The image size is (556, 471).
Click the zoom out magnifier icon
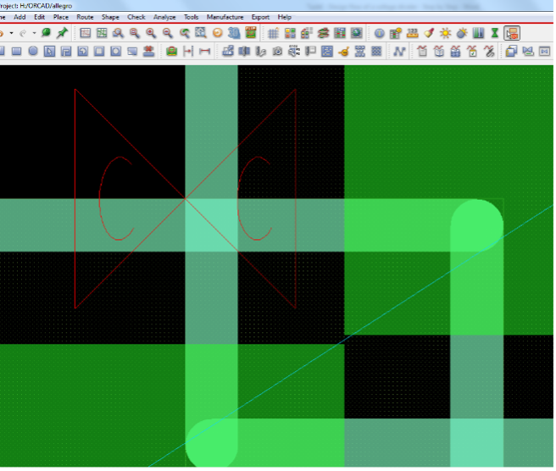[167, 33]
